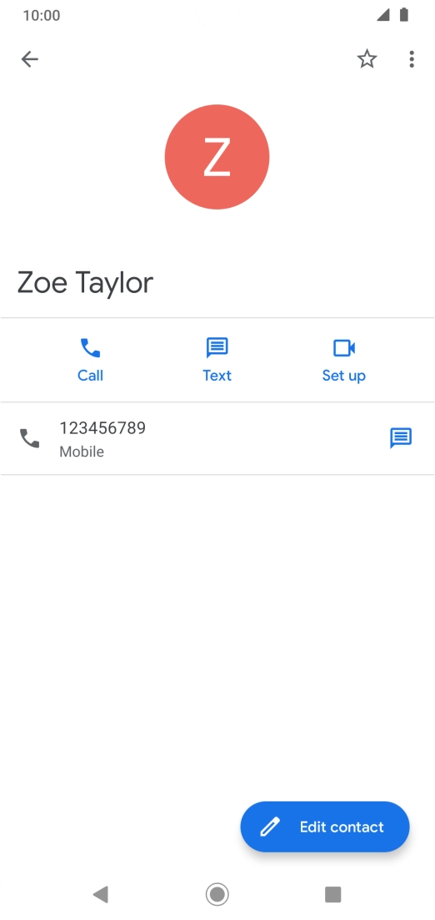Open the three-dot overflow menu
Viewport: 435px width, 920px height.
click(412, 58)
